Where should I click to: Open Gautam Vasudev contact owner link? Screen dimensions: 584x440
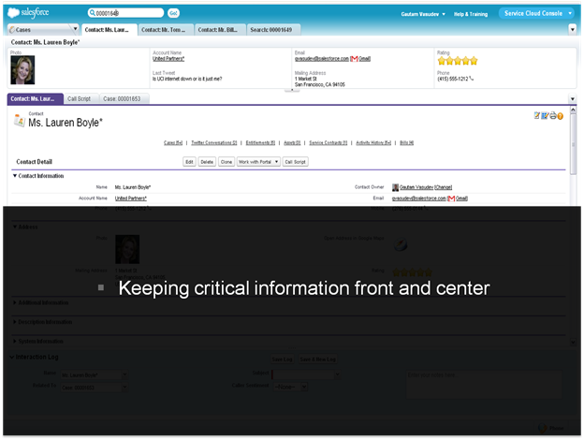pos(416,187)
